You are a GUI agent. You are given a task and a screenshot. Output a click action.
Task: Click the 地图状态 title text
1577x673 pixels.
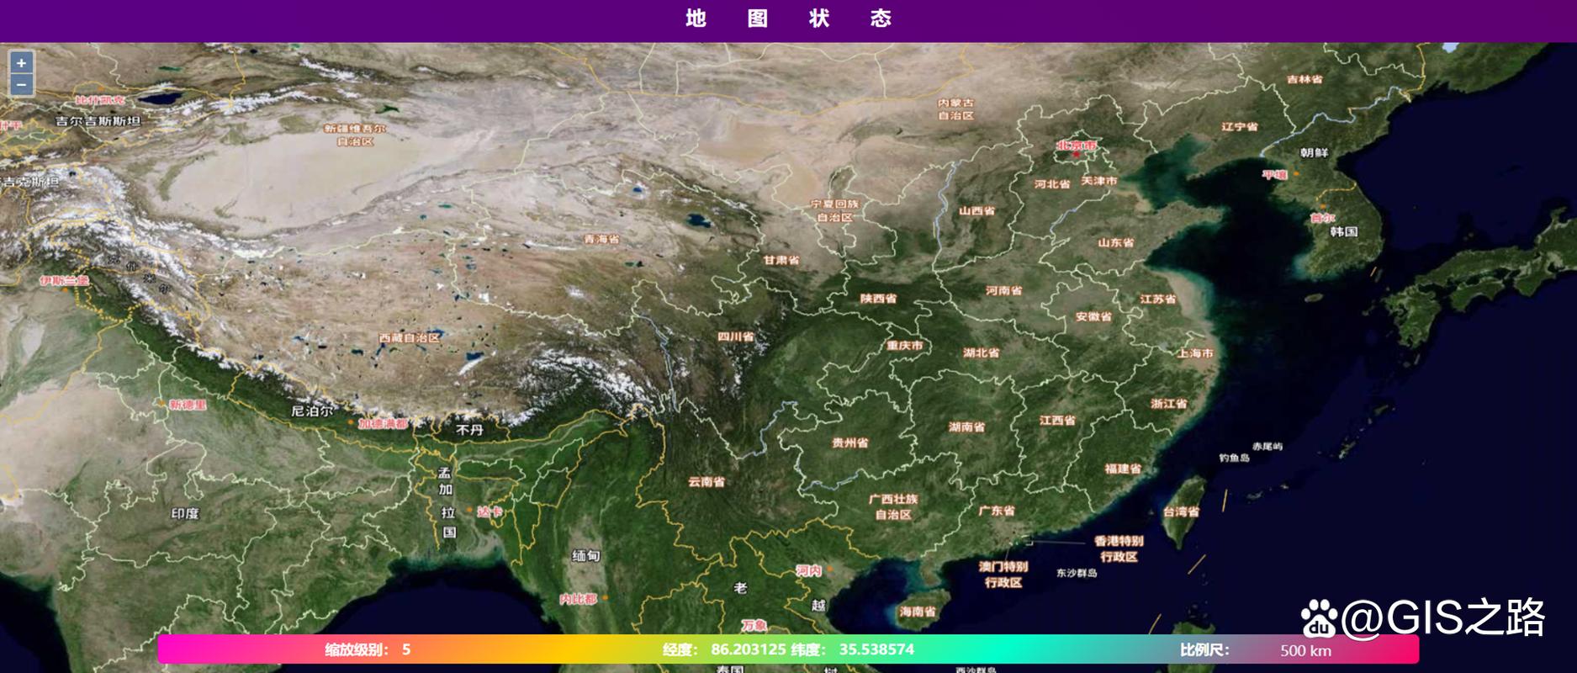788,19
